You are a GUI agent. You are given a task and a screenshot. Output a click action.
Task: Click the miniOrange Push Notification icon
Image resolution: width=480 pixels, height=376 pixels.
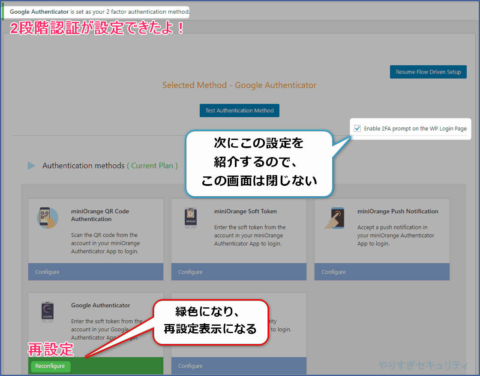[334, 218]
